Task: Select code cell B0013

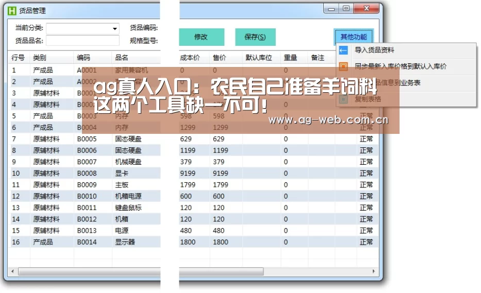Action: [x=87, y=231]
